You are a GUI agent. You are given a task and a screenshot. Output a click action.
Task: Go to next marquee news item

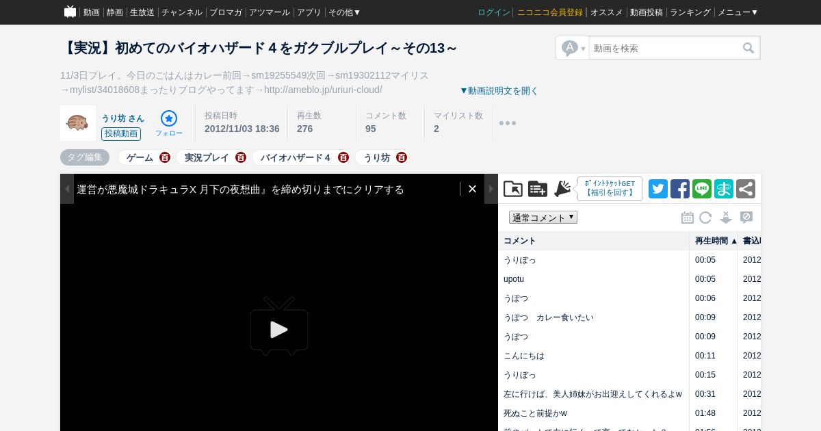point(491,189)
